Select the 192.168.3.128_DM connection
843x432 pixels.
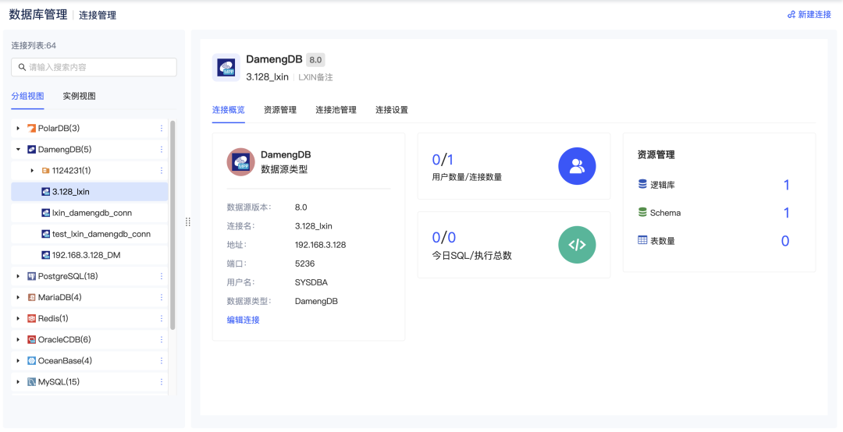tap(89, 255)
